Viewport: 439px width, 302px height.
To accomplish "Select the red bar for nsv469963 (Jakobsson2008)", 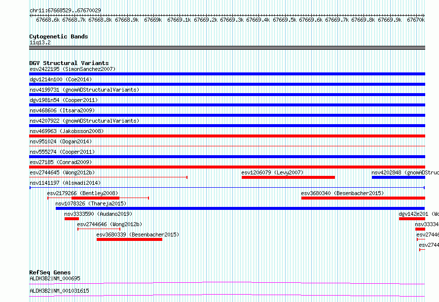I will coord(227,136).
